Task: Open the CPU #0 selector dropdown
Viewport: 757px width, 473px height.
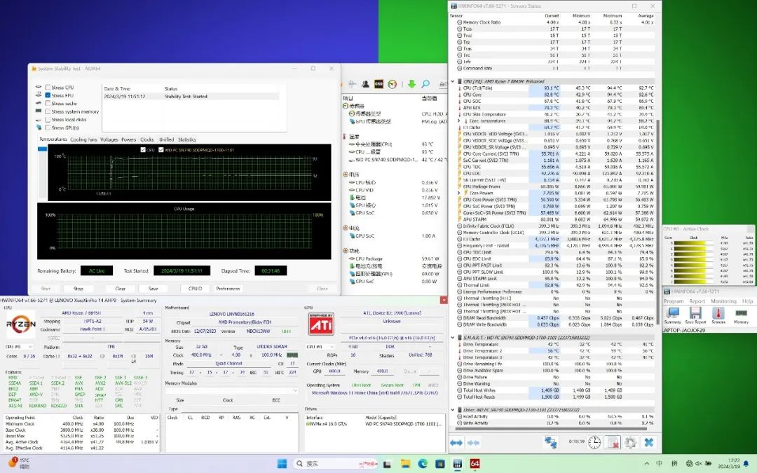Action: 20,346
